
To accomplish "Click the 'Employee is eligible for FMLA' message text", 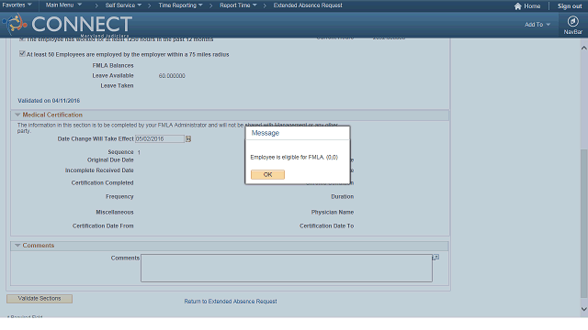I will tap(294, 157).
